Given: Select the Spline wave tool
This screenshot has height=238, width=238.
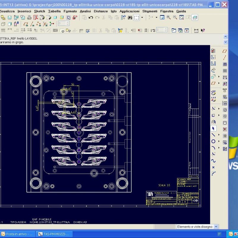Looking at the screenshot, I should [x=213, y=161].
